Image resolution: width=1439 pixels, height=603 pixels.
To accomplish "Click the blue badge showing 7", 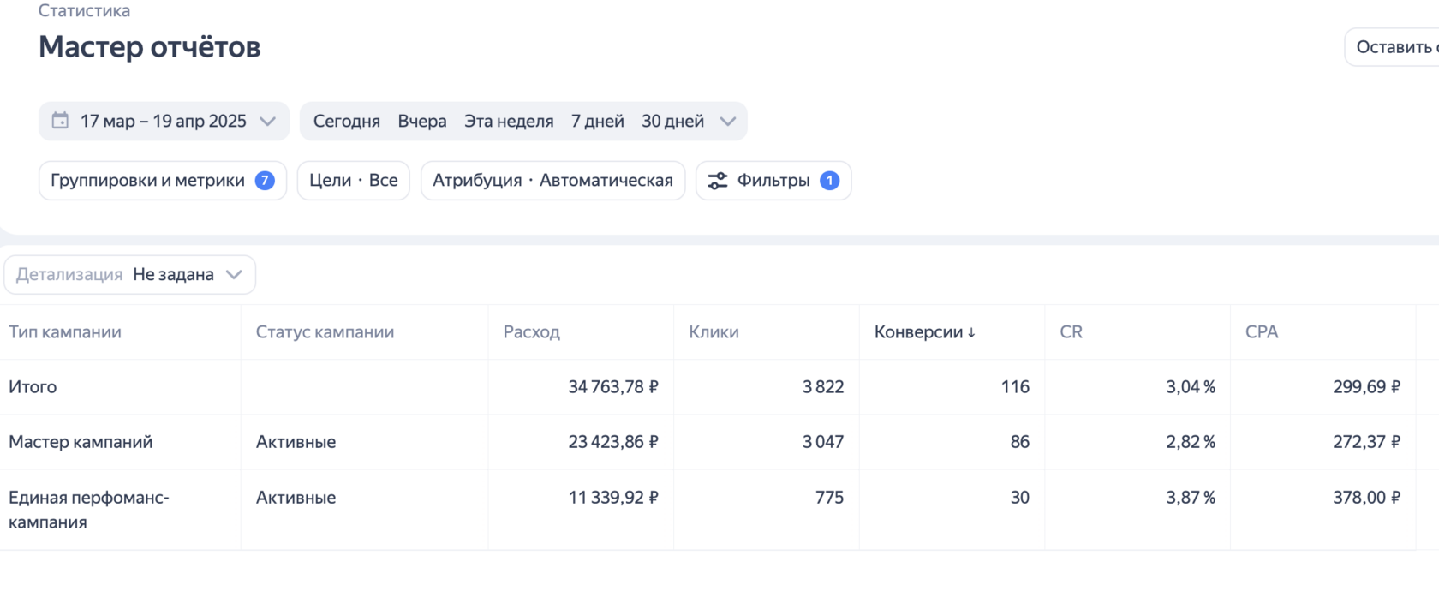I will pos(265,181).
